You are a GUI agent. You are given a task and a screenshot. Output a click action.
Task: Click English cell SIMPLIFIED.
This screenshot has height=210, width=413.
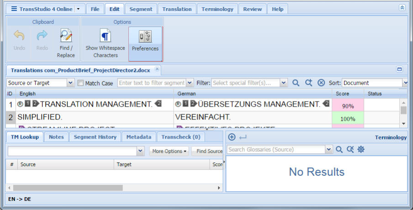(95, 117)
